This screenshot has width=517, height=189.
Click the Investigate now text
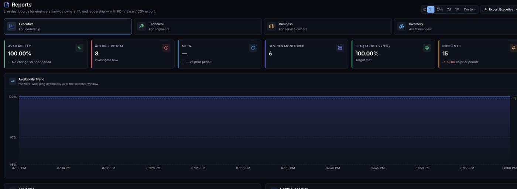tap(106, 60)
